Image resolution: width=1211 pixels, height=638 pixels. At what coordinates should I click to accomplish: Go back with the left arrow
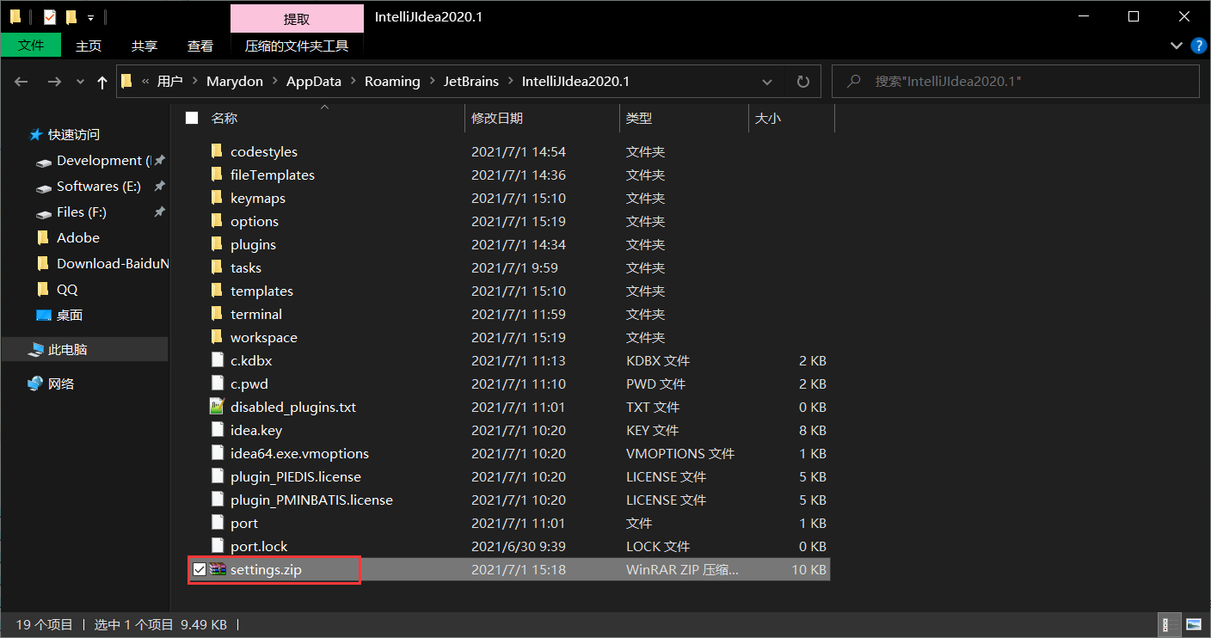22,82
